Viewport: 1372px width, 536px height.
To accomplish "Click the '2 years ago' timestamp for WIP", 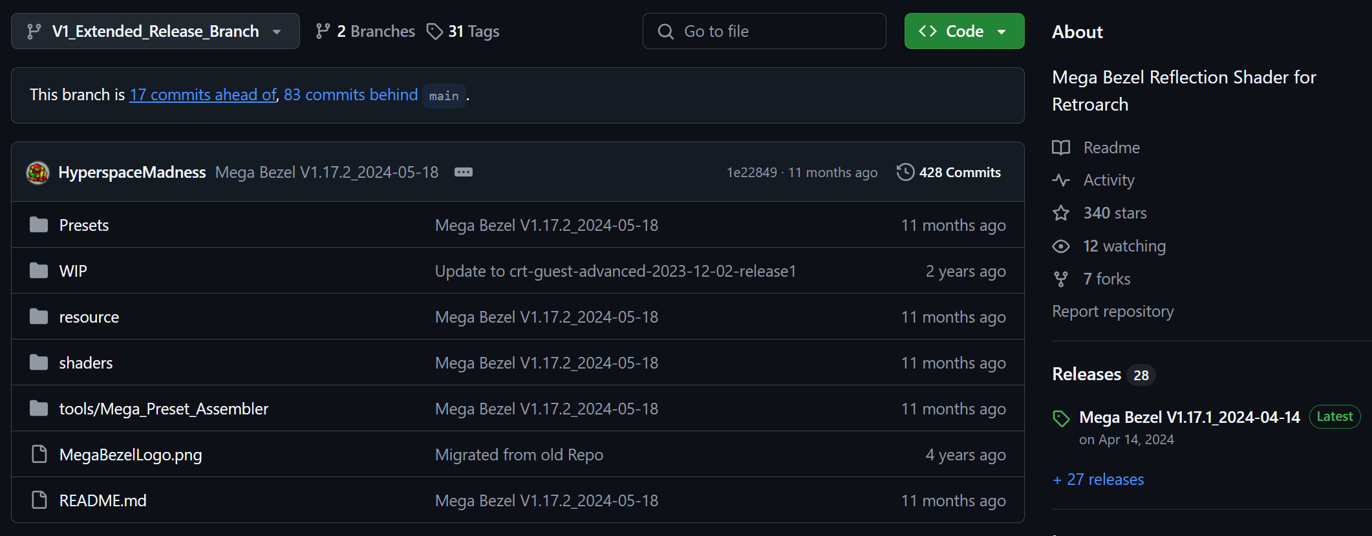I will 965,271.
